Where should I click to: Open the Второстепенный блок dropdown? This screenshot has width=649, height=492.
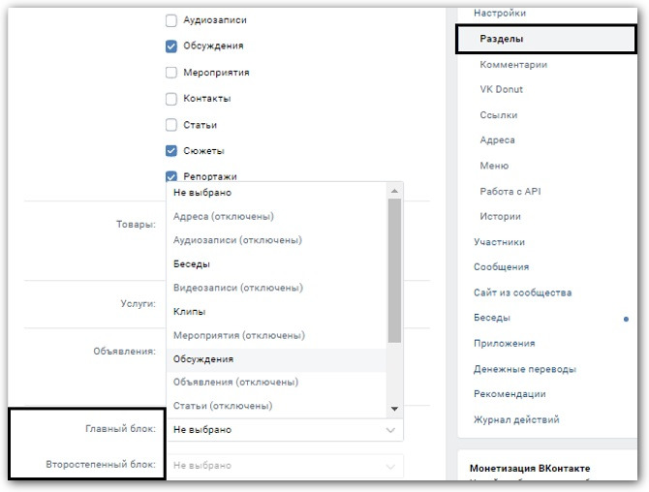click(x=284, y=466)
